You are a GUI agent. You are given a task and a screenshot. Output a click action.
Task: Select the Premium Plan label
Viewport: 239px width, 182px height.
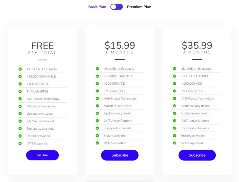139,7
